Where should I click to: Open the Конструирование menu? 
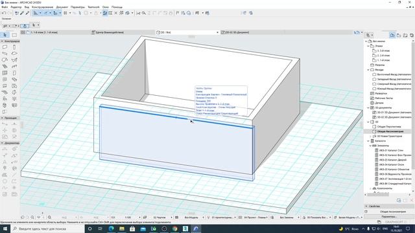pyautogui.click(x=42, y=7)
